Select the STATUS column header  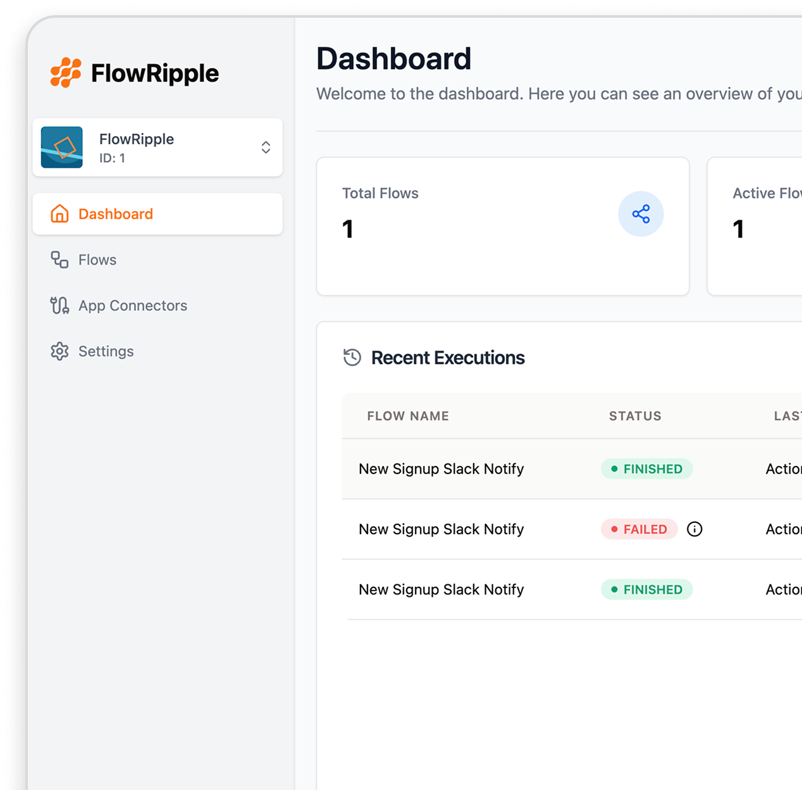tap(635, 416)
